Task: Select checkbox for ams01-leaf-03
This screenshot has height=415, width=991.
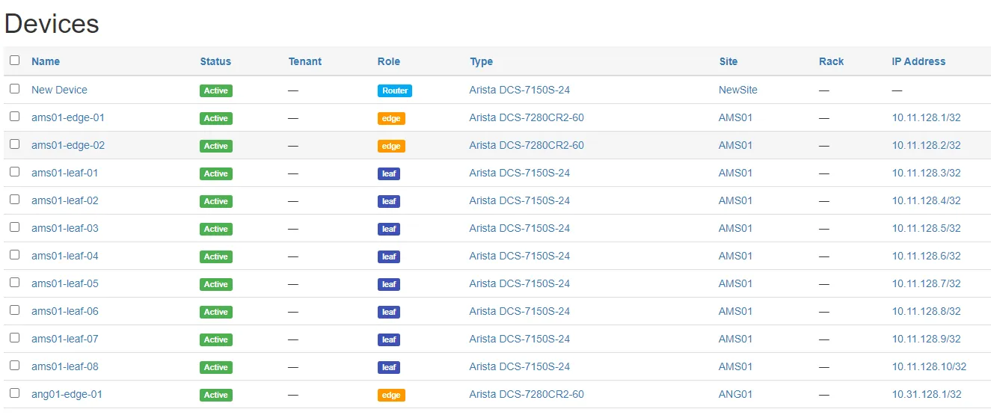Action: tap(14, 227)
